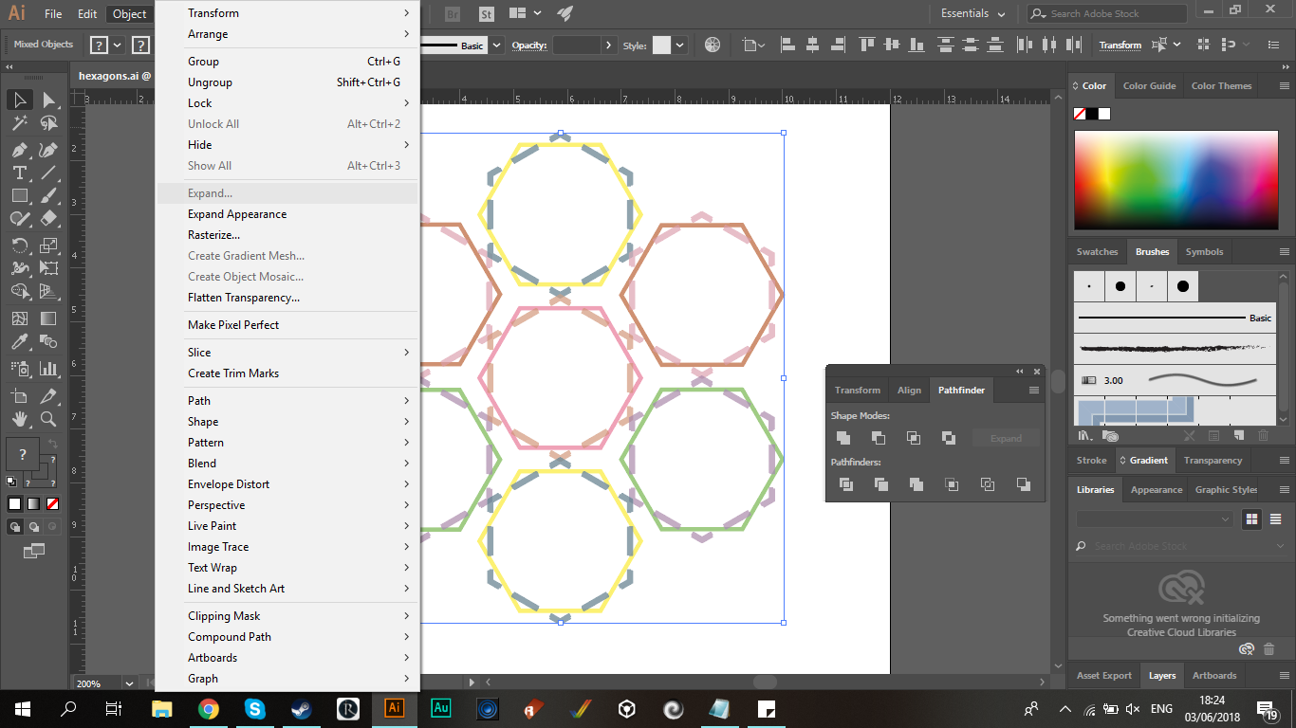1296x728 pixels.
Task: Open the Pathfinder panel options menu
Action: [x=1033, y=390]
